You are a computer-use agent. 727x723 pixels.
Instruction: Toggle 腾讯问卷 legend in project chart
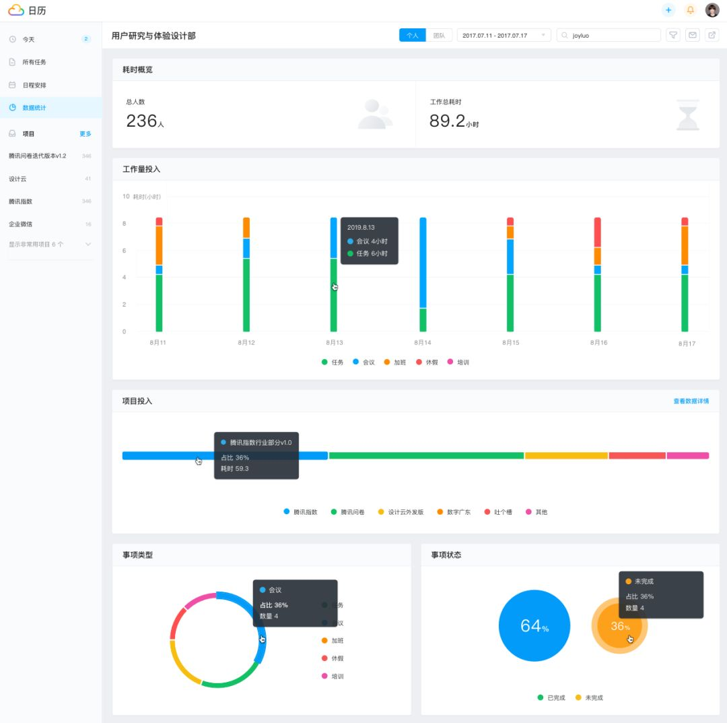(x=348, y=512)
